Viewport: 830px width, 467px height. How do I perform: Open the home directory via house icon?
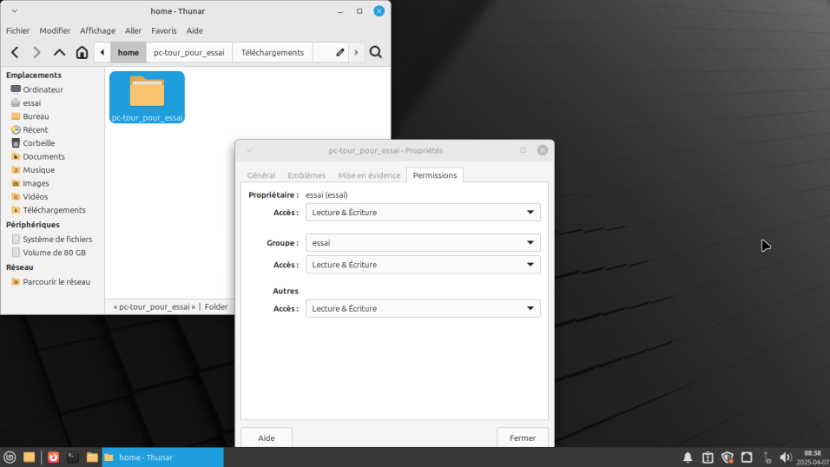pyautogui.click(x=82, y=52)
